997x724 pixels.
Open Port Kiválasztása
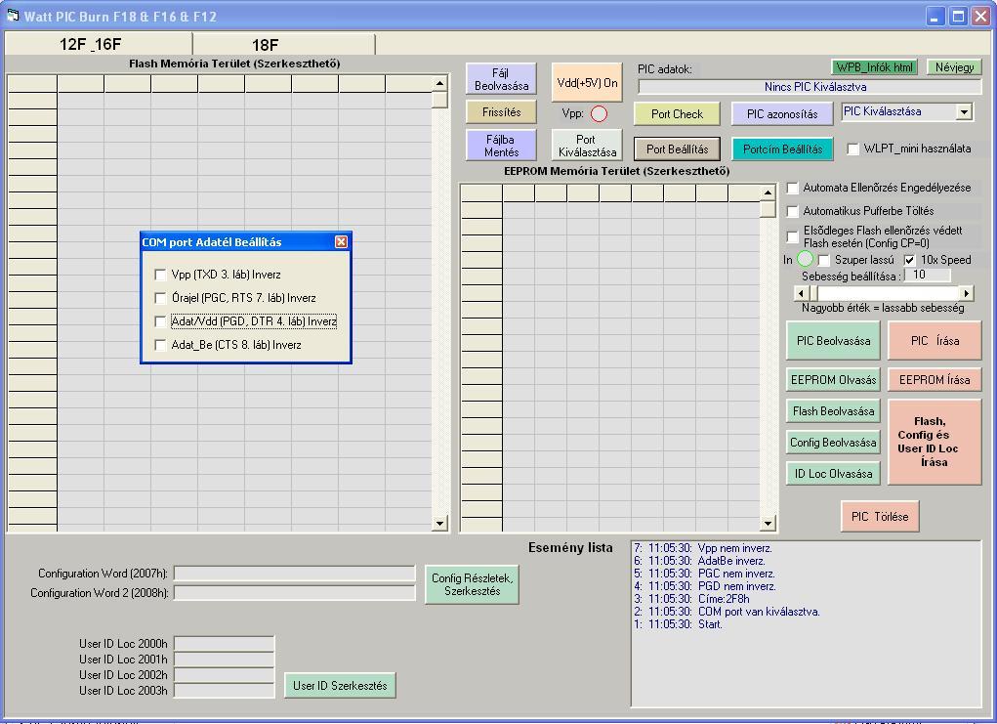586,145
